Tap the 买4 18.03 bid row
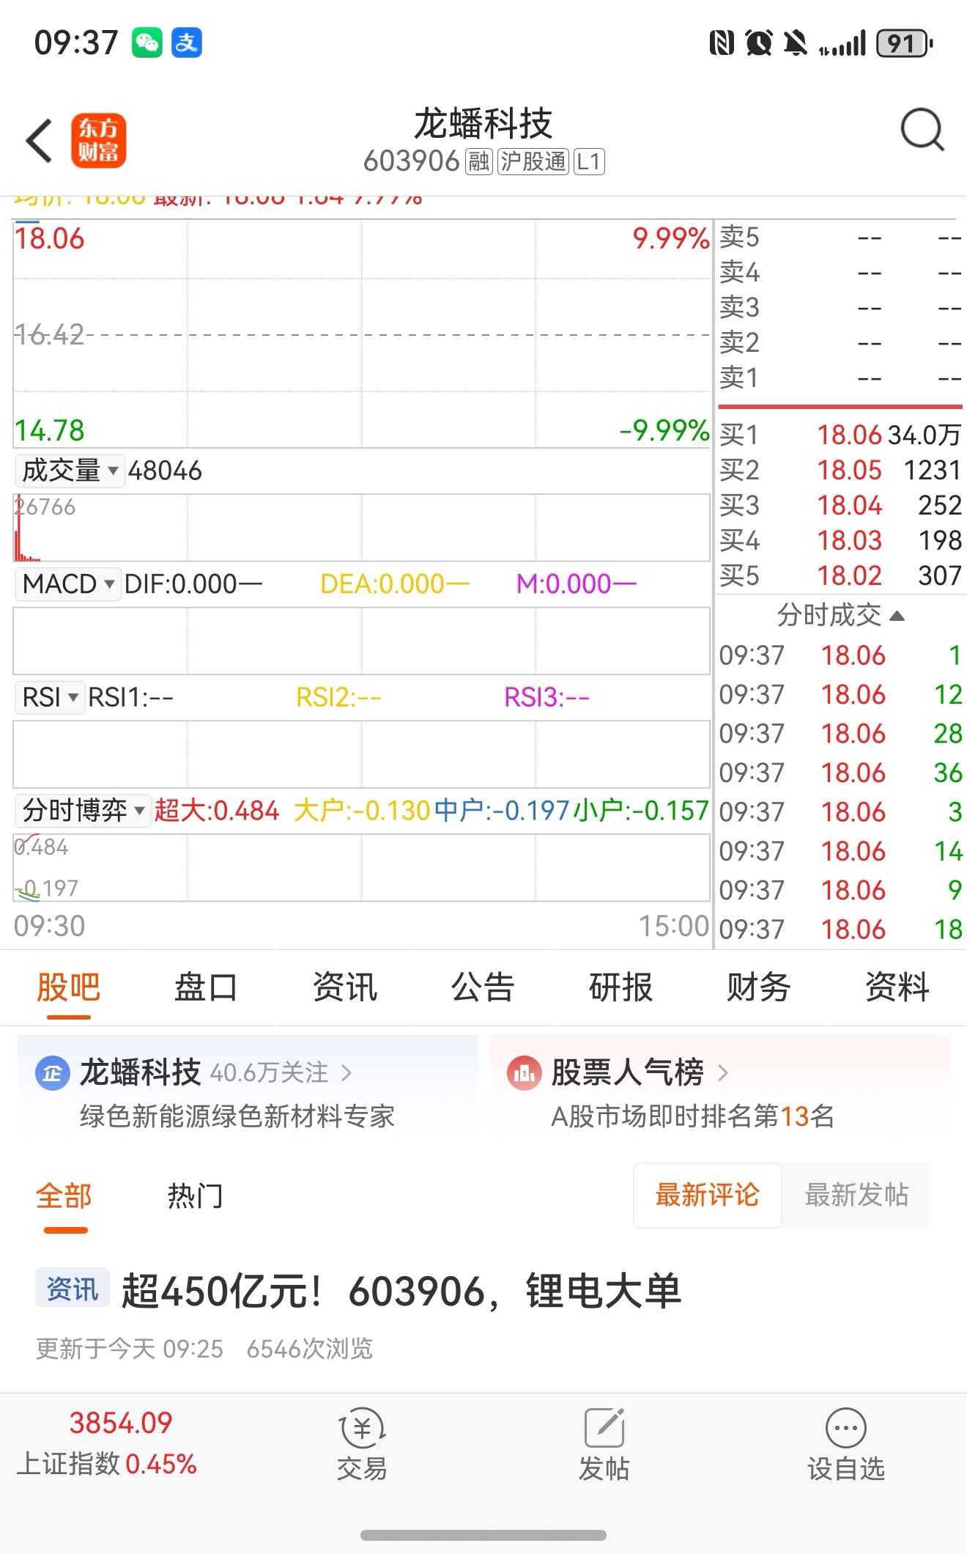967x1554 pixels. pyautogui.click(x=840, y=541)
